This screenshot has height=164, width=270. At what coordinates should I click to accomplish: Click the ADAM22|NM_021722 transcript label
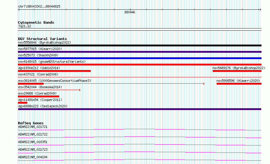(33, 134)
